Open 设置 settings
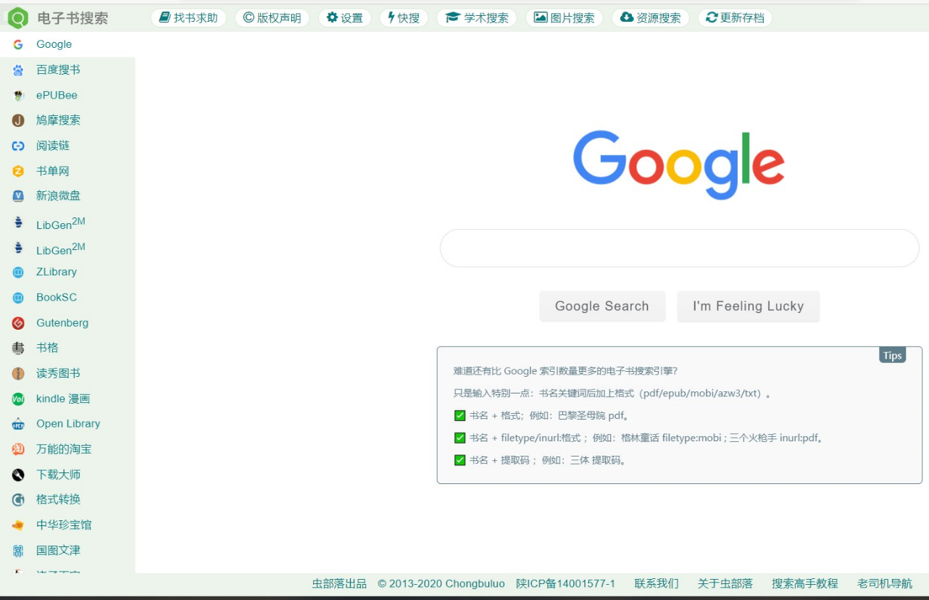The width and height of the screenshot is (929, 600). pos(345,17)
